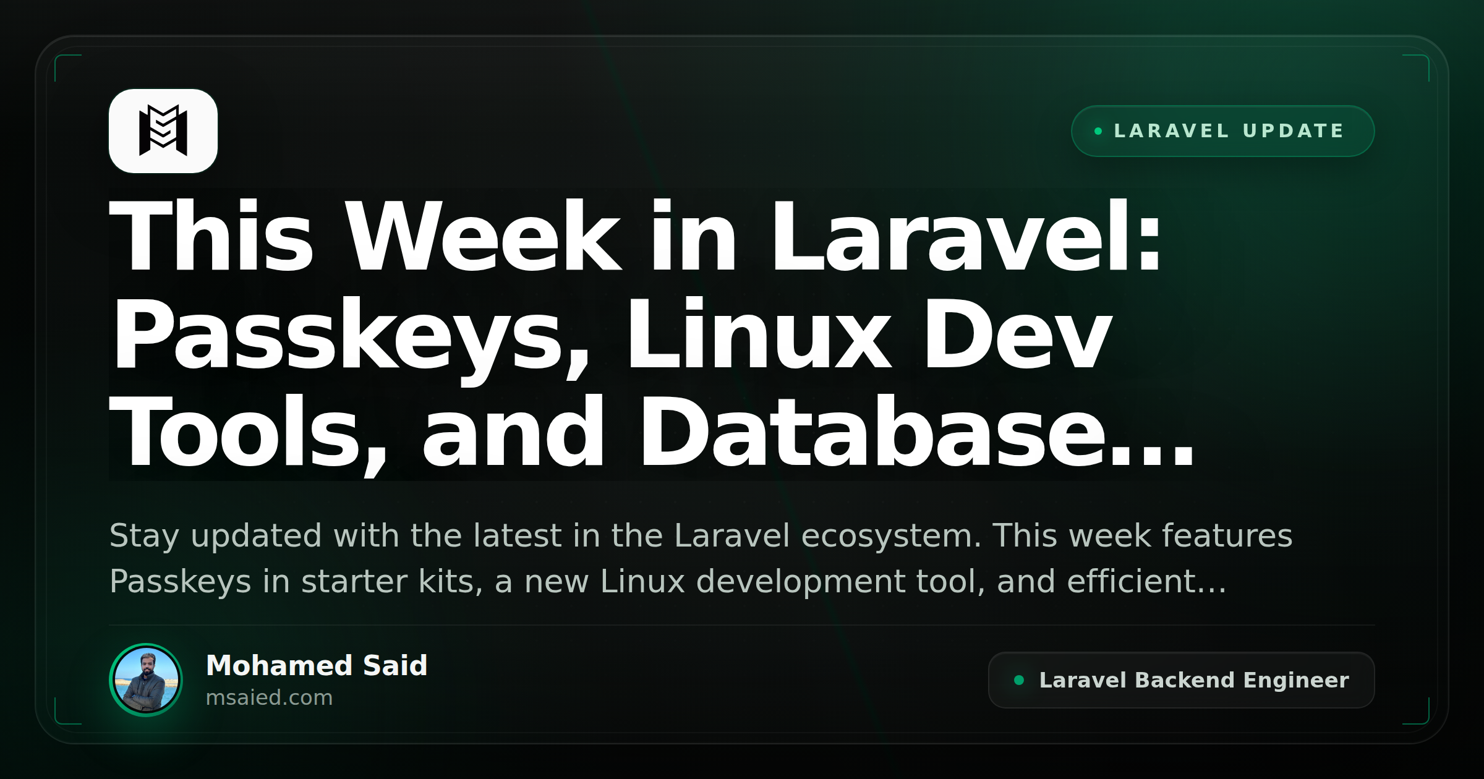
Task: Click the LARAVEL UPDATE badge
Action: pyautogui.click(x=1222, y=131)
